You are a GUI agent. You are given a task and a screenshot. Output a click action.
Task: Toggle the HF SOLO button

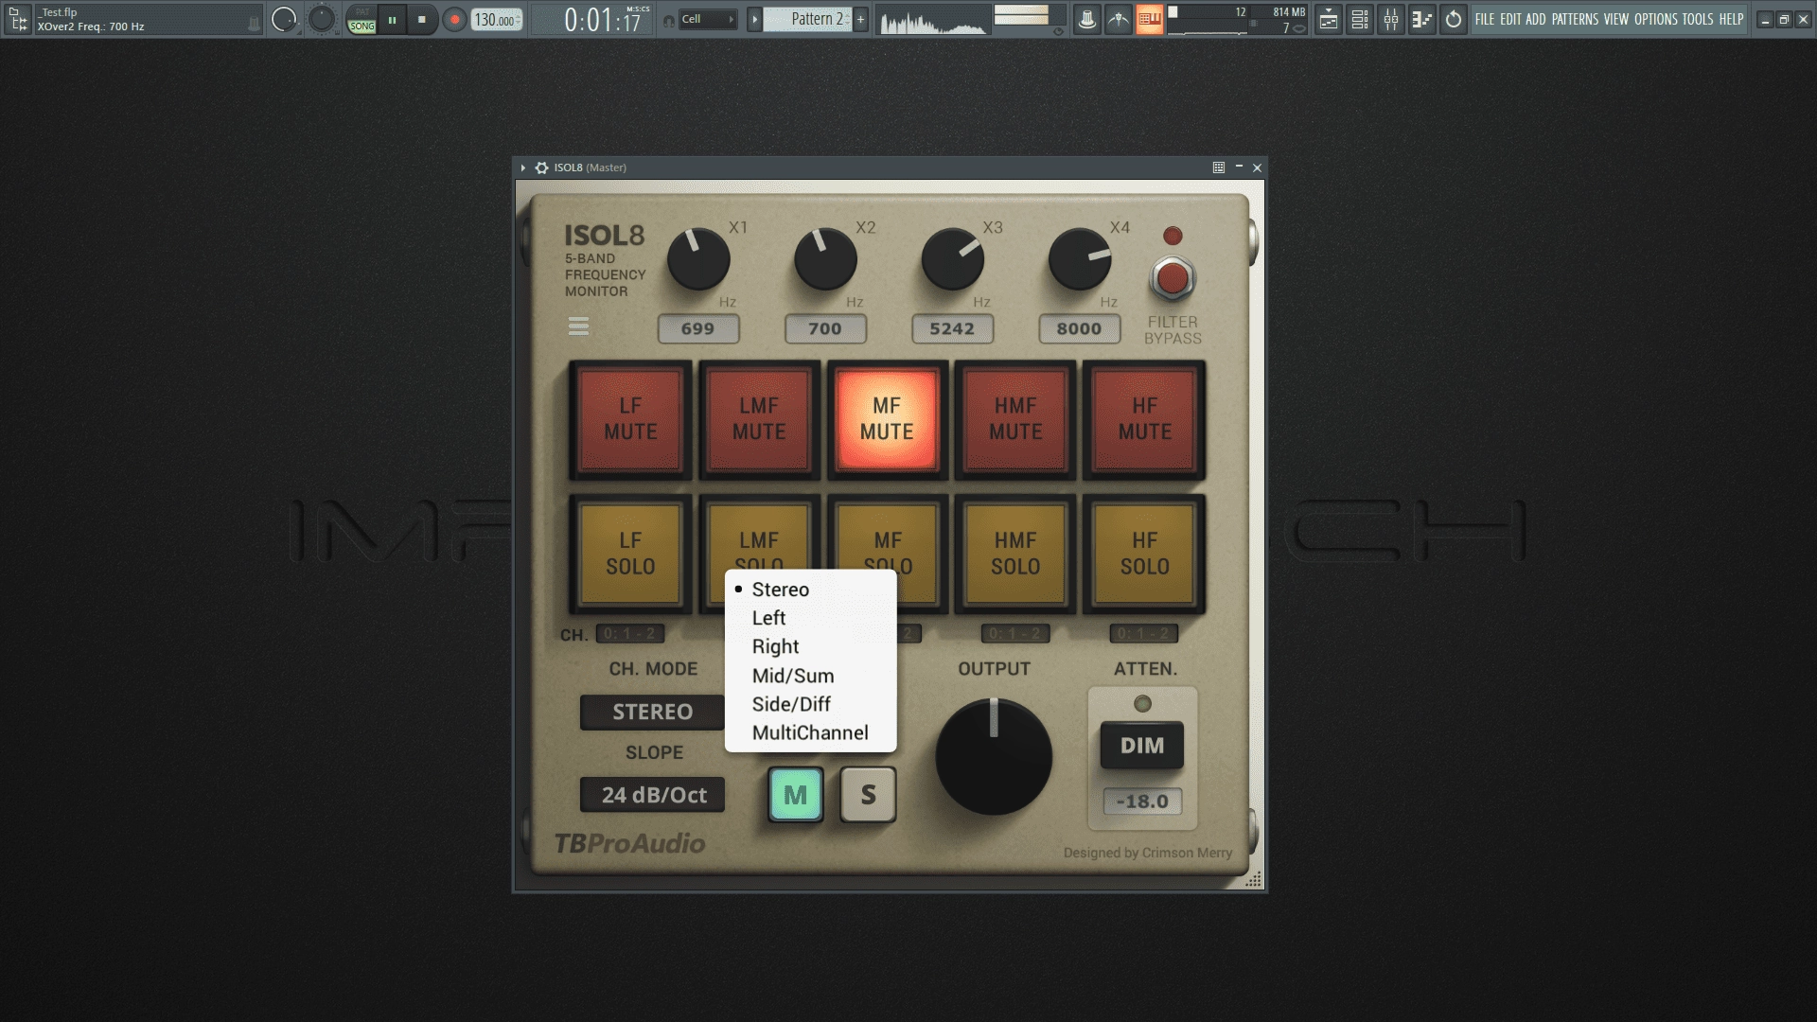pos(1144,554)
